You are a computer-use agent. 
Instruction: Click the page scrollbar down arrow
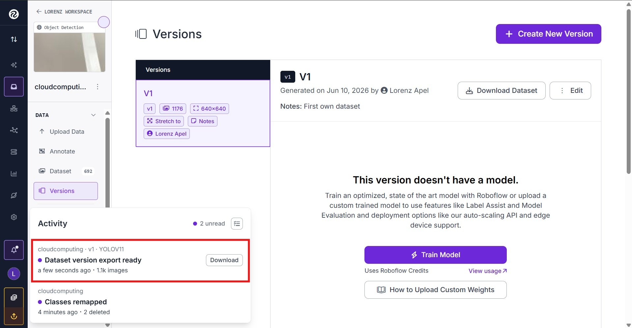[629, 325]
